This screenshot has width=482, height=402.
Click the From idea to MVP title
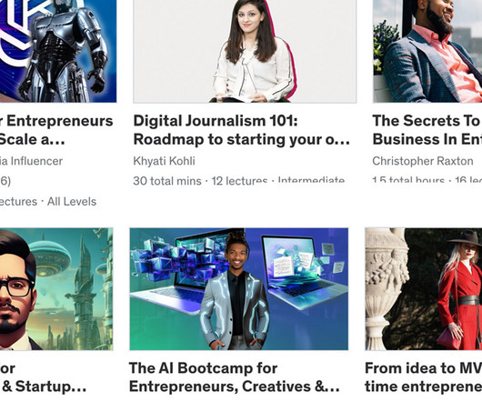424,377
